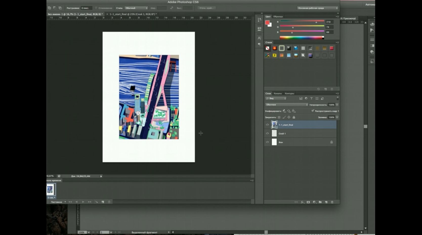
Task: Click the unify layer style icon
Action: click(x=294, y=111)
